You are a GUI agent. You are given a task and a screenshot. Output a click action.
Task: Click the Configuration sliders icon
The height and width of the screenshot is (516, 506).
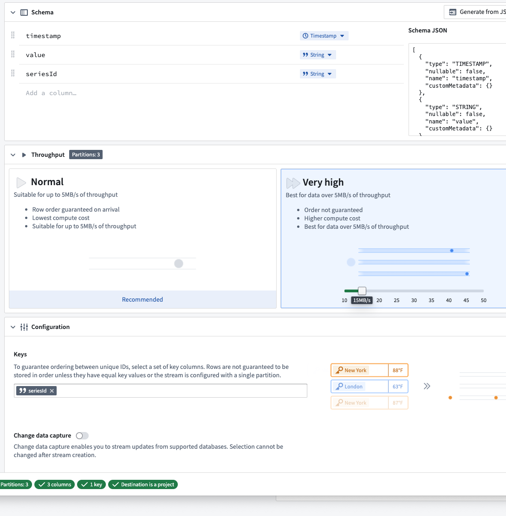pyautogui.click(x=24, y=327)
